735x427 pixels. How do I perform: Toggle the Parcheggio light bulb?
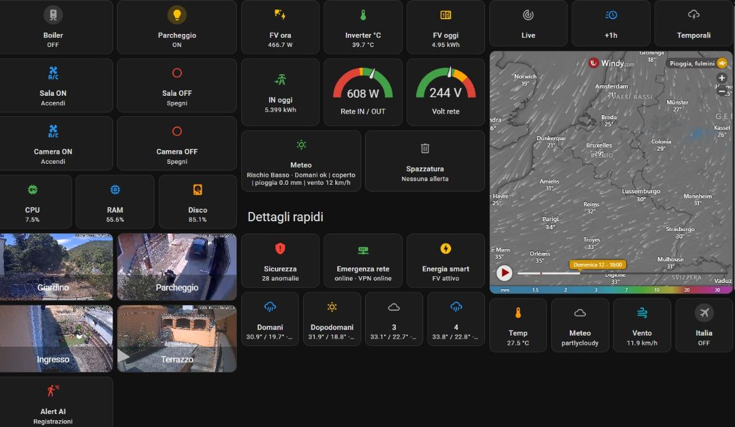(x=177, y=15)
